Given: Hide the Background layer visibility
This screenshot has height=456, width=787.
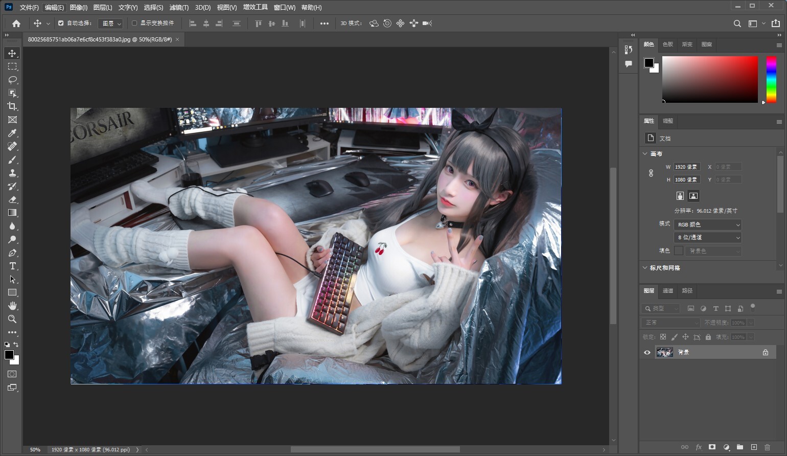Looking at the screenshot, I should [647, 352].
